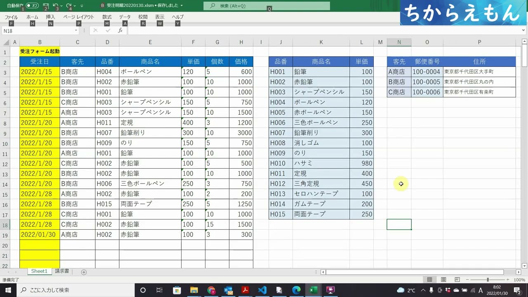The height and width of the screenshot is (297, 528).
Task: Click the Save icon in Quick Access Toolbar
Action: (x=46, y=6)
